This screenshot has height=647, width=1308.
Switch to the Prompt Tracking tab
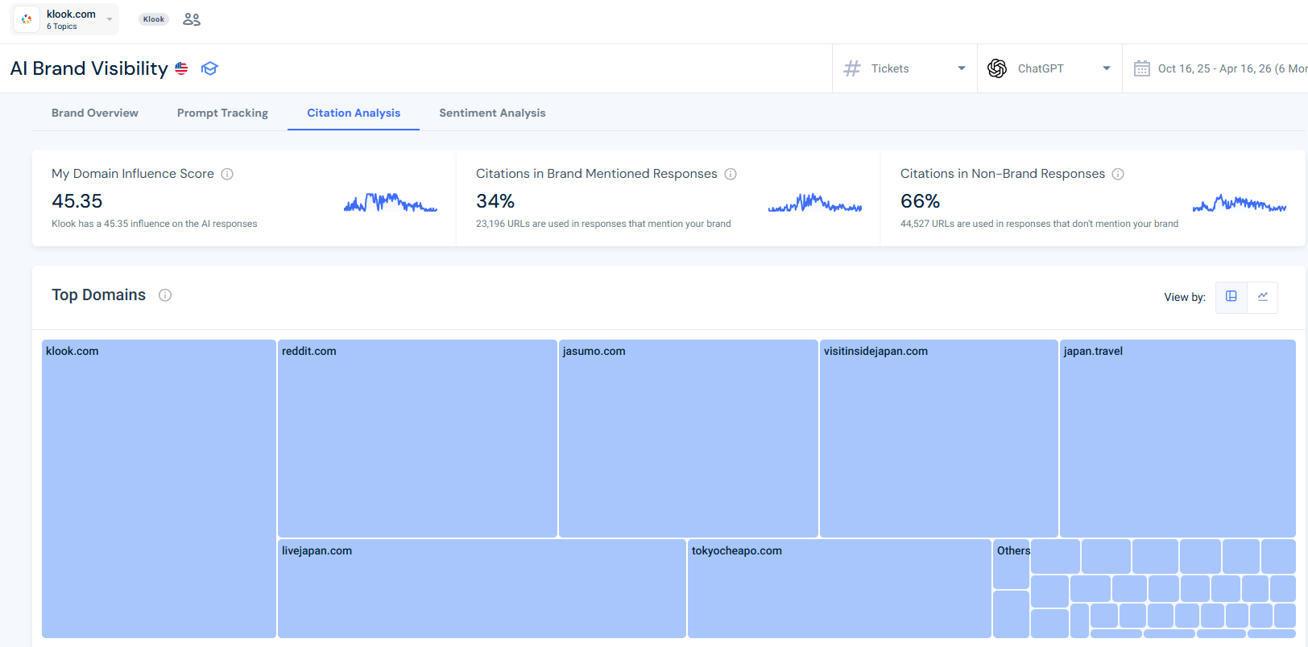coord(222,113)
